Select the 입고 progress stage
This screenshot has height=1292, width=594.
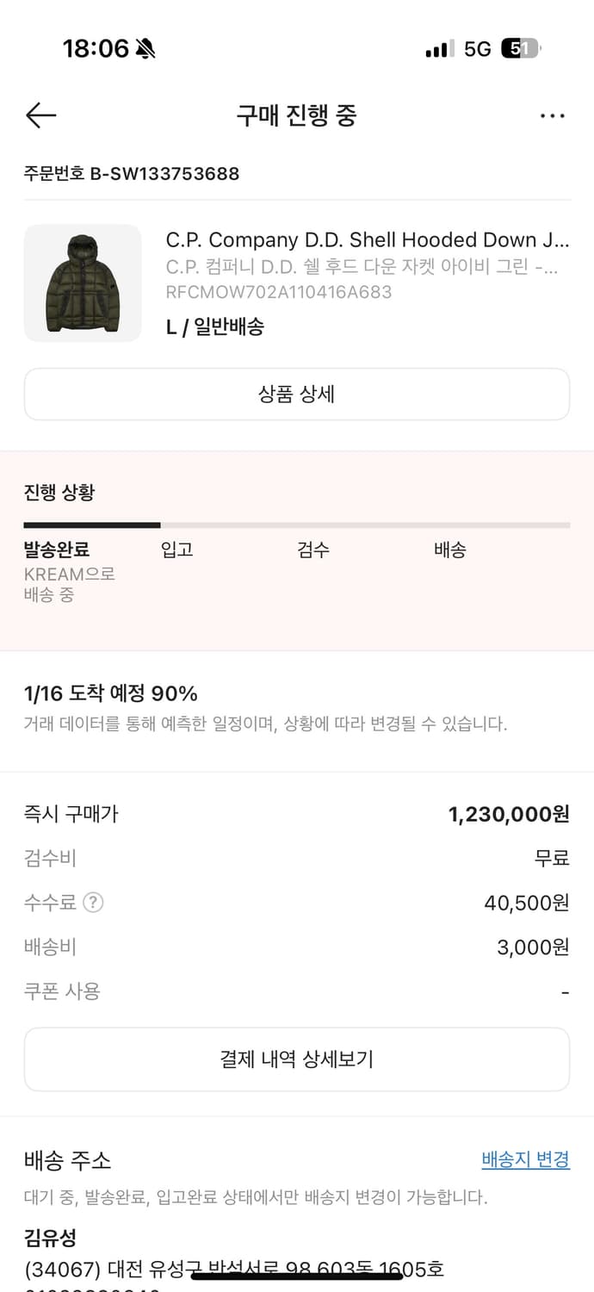pos(176,550)
